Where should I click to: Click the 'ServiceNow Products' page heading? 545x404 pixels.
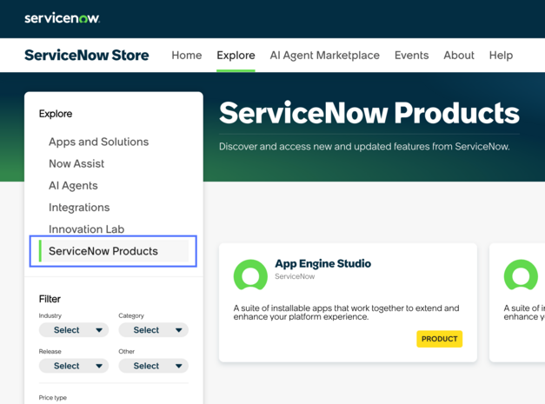click(369, 113)
